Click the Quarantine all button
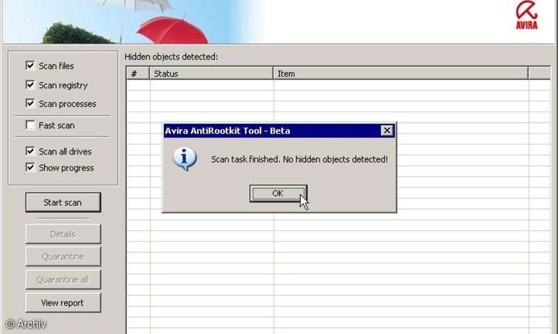The height and width of the screenshot is (334, 558). 63,280
